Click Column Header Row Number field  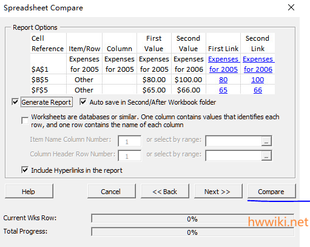click(130, 156)
